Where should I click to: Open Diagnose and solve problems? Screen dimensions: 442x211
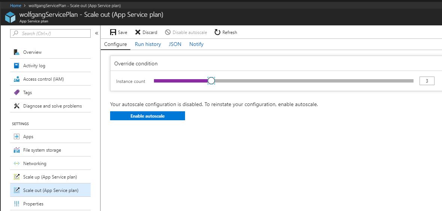coord(50,106)
